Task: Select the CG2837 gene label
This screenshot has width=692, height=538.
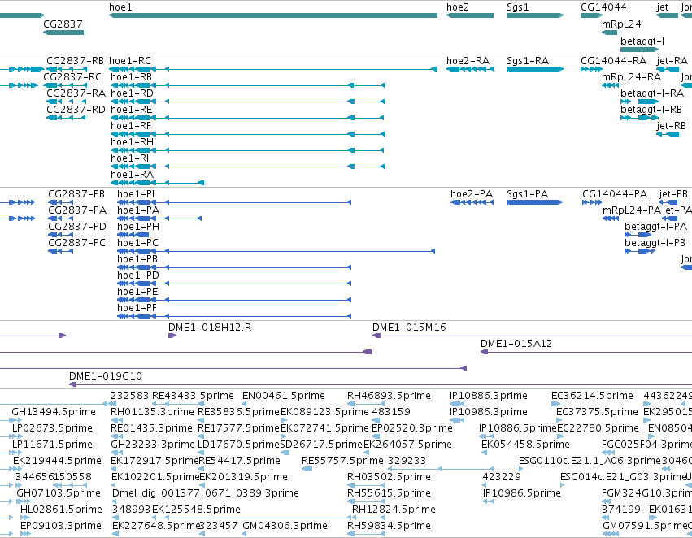Action: pos(63,24)
